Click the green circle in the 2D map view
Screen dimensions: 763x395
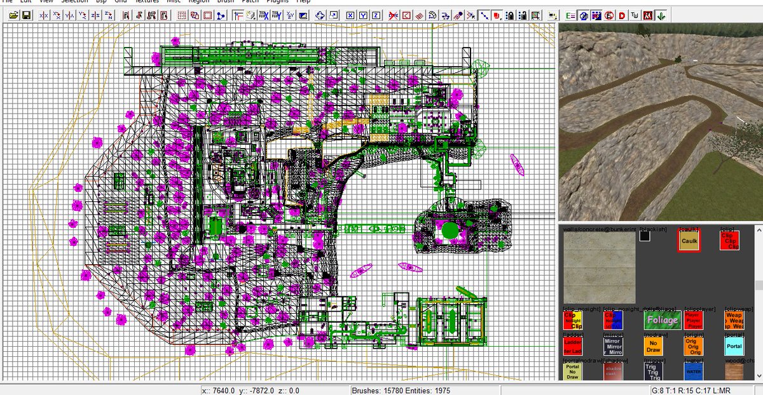pos(450,230)
